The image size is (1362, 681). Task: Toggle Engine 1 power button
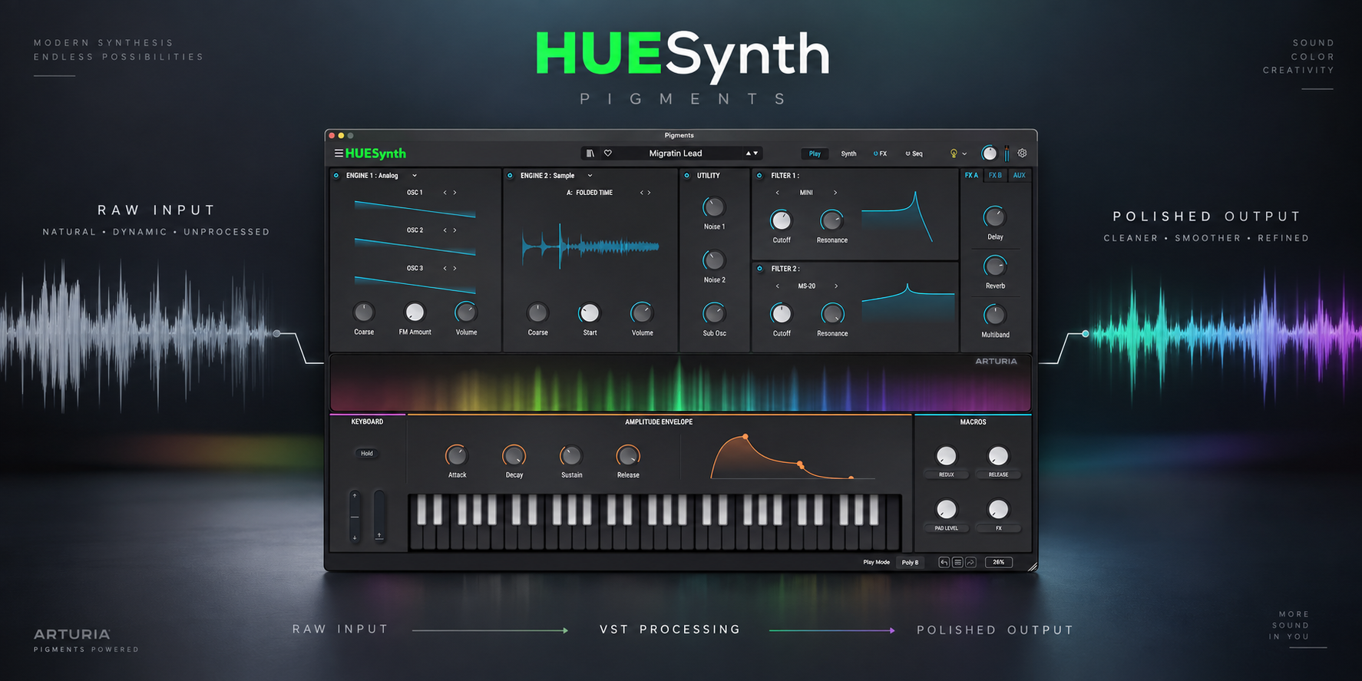(336, 176)
